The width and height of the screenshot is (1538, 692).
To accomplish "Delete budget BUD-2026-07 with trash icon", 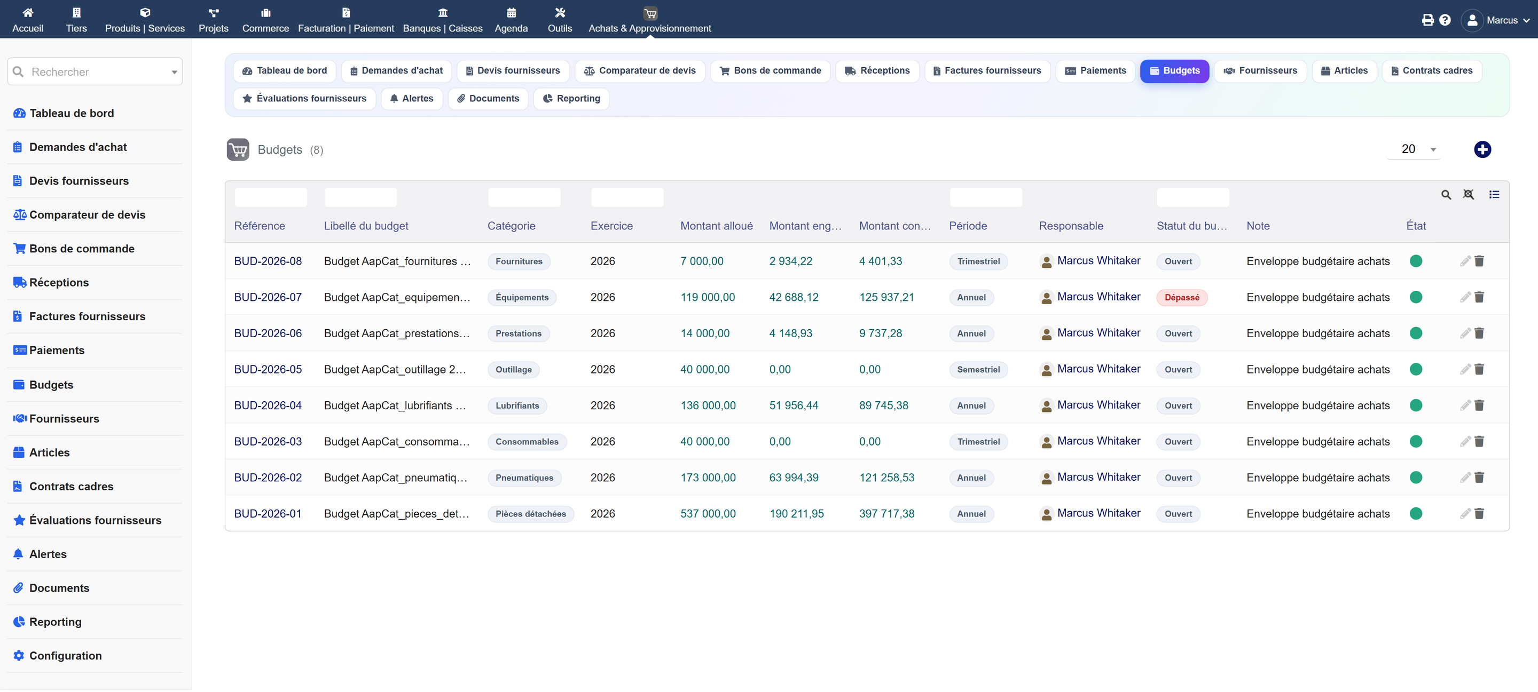I will (1479, 297).
